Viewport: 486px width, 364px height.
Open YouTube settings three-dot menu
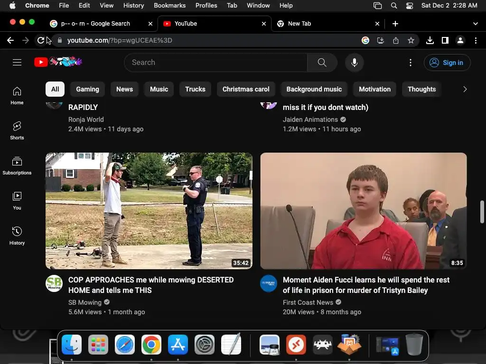pos(411,63)
